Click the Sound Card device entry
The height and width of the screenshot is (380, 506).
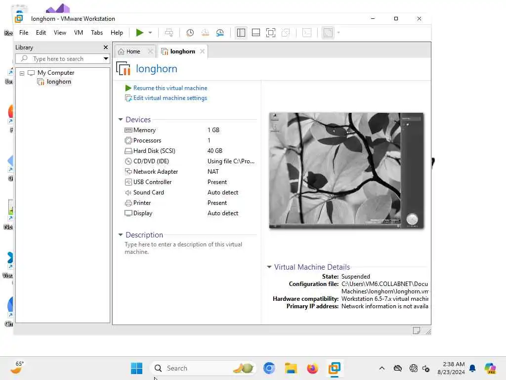tap(148, 192)
